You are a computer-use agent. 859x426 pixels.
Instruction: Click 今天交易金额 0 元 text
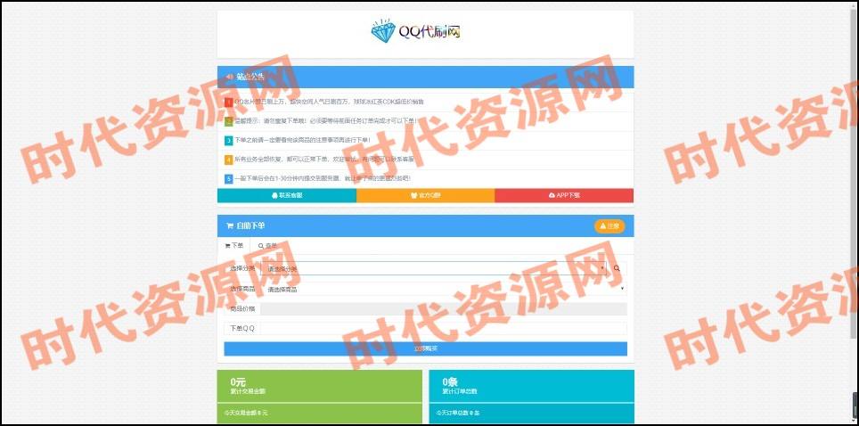[x=245, y=413]
